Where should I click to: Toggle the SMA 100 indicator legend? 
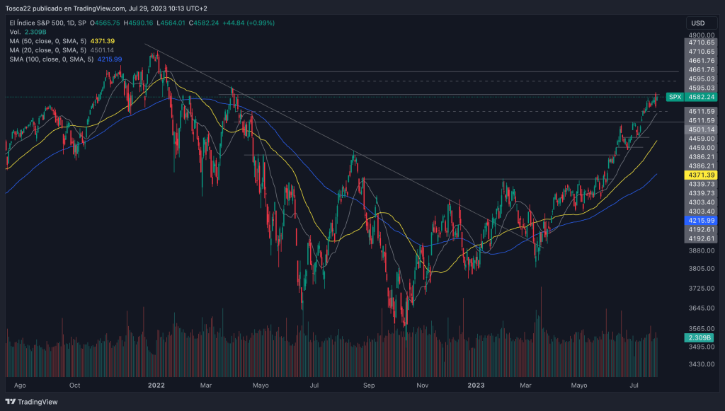pos(51,59)
